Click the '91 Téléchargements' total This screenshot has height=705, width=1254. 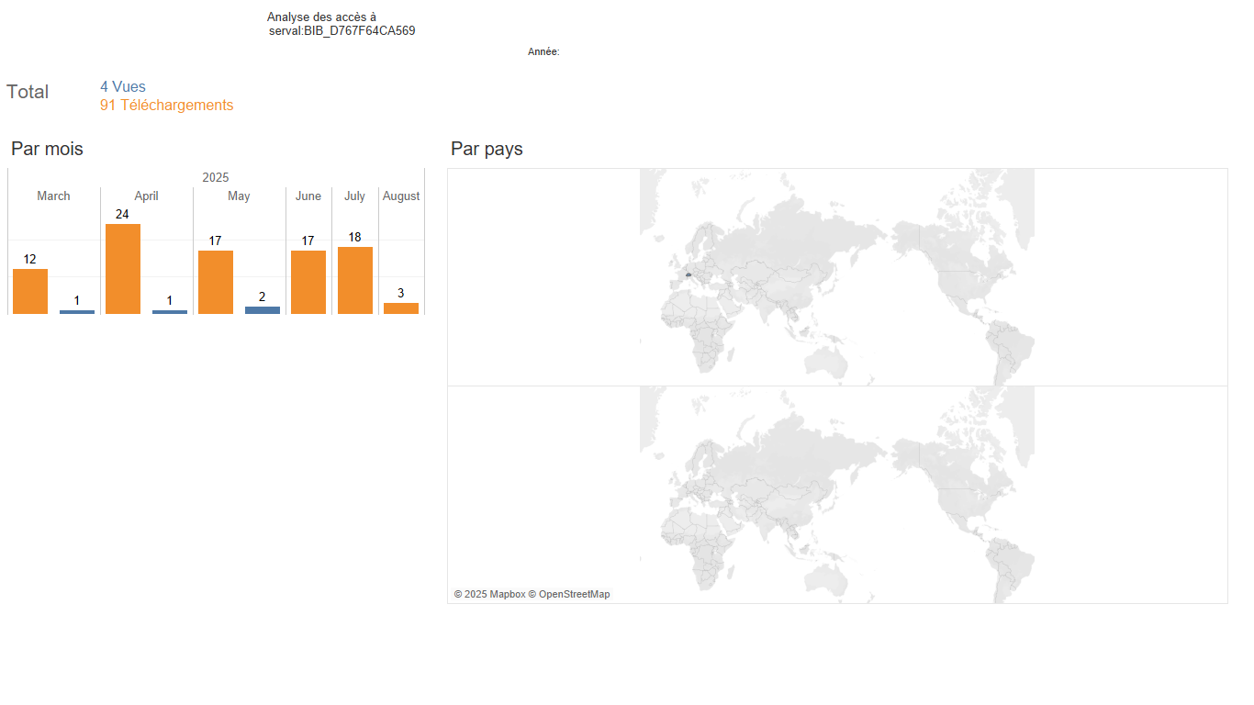coord(167,105)
